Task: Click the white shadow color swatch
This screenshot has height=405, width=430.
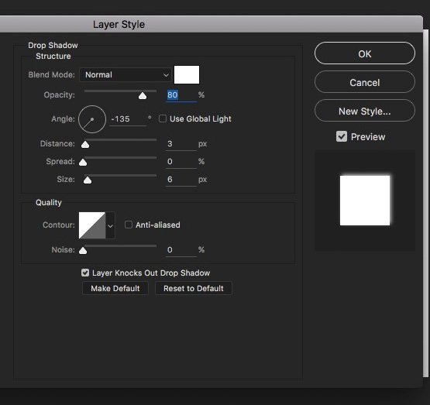Action: (187, 74)
